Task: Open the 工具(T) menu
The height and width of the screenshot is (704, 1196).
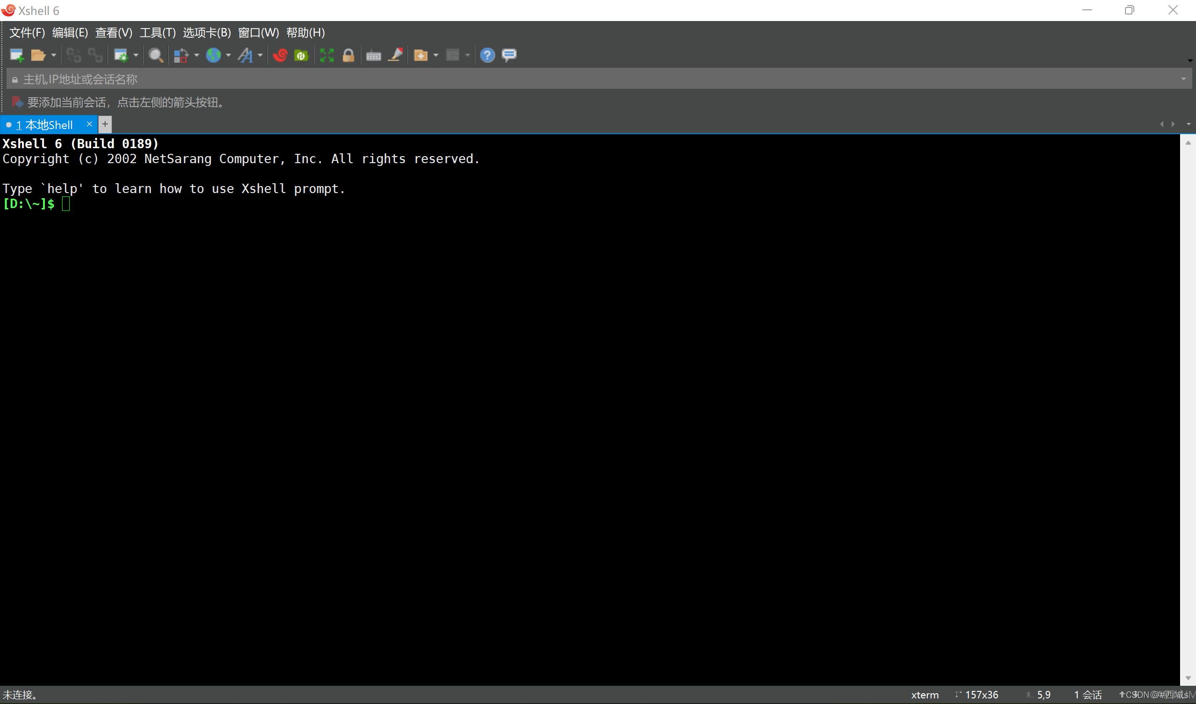Action: tap(157, 33)
